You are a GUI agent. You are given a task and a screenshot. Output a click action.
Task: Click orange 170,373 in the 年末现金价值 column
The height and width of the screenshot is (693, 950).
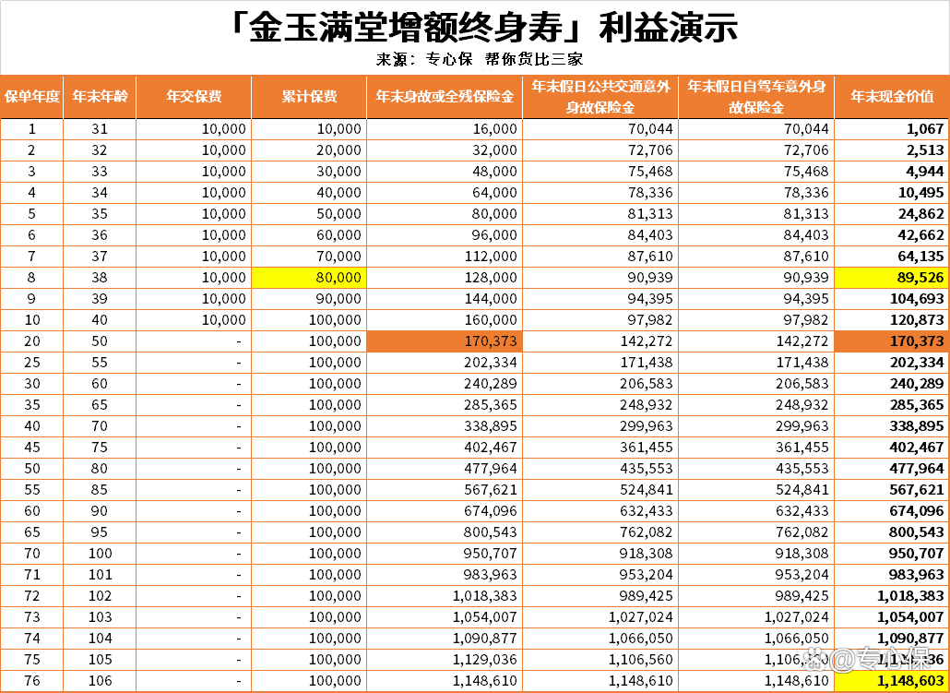coord(892,341)
